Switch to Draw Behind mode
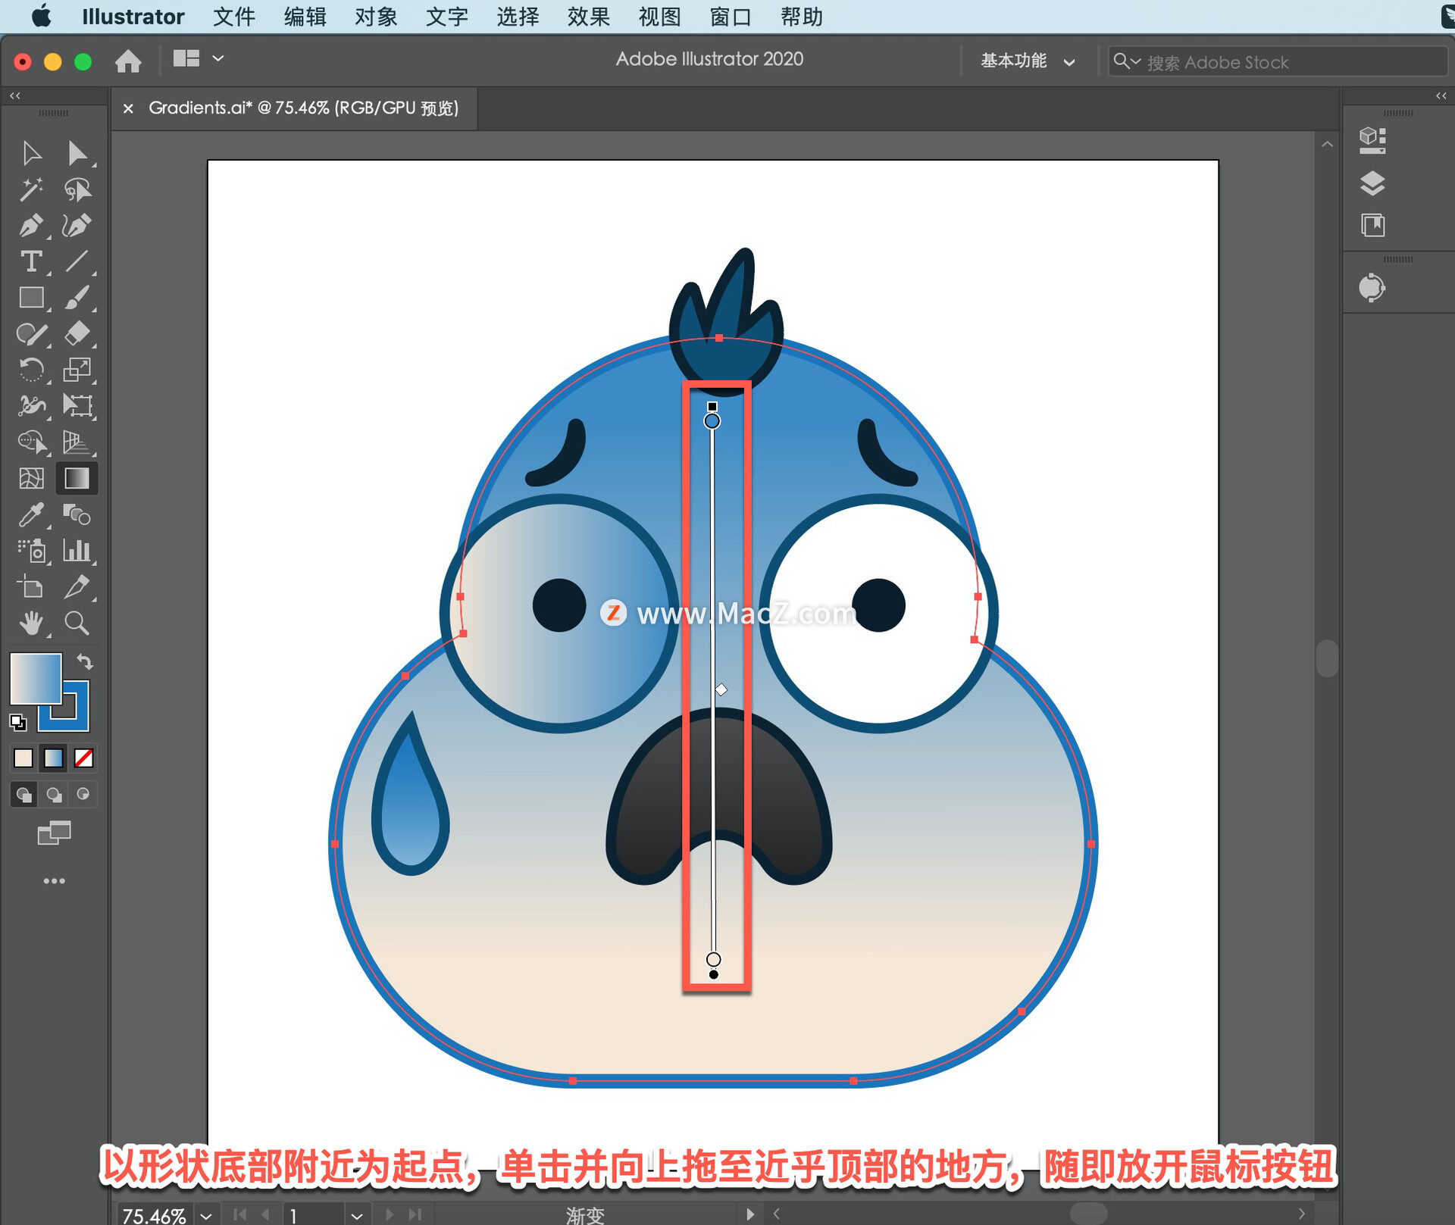 click(x=54, y=794)
